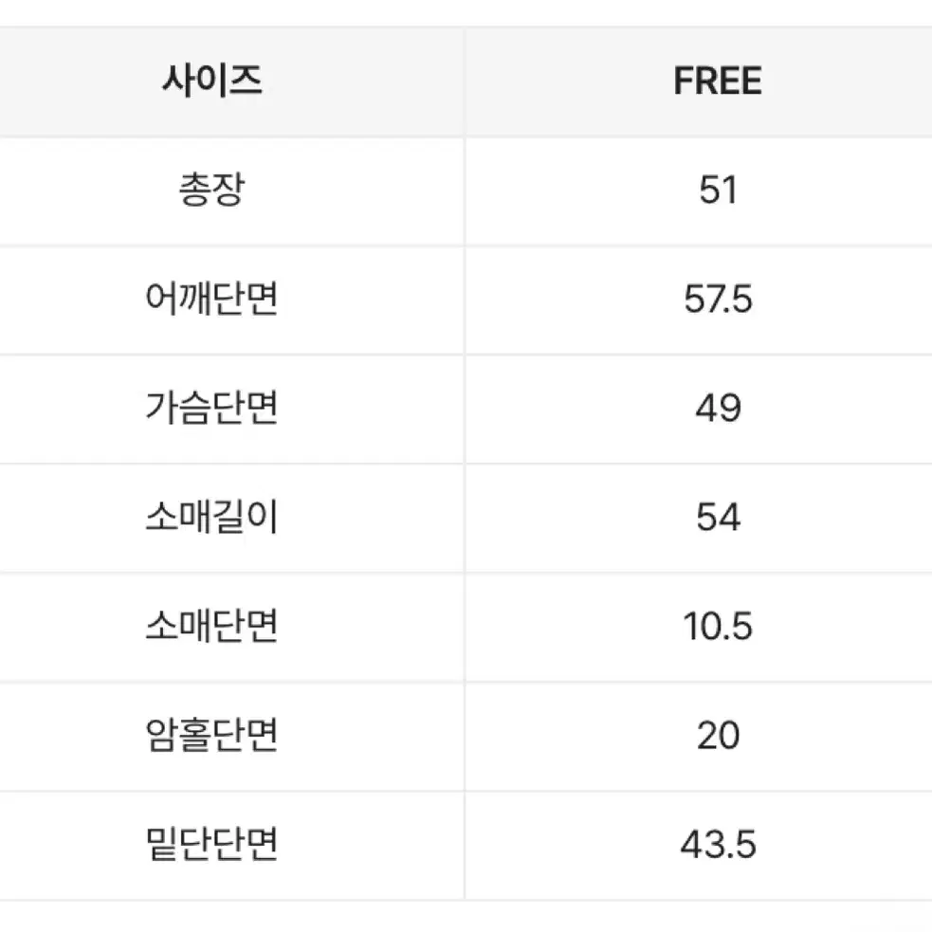This screenshot has height=932, width=932.
Task: Select the 43.5 hem value
Action: (718, 845)
